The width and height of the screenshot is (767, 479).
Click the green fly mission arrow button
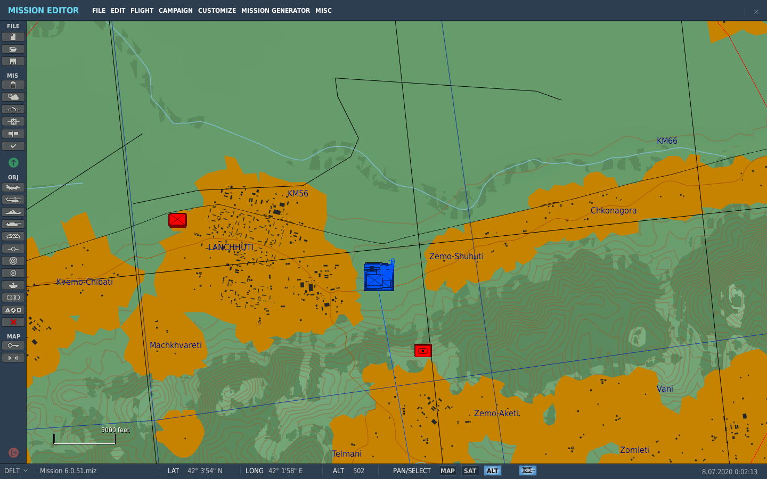click(x=13, y=162)
